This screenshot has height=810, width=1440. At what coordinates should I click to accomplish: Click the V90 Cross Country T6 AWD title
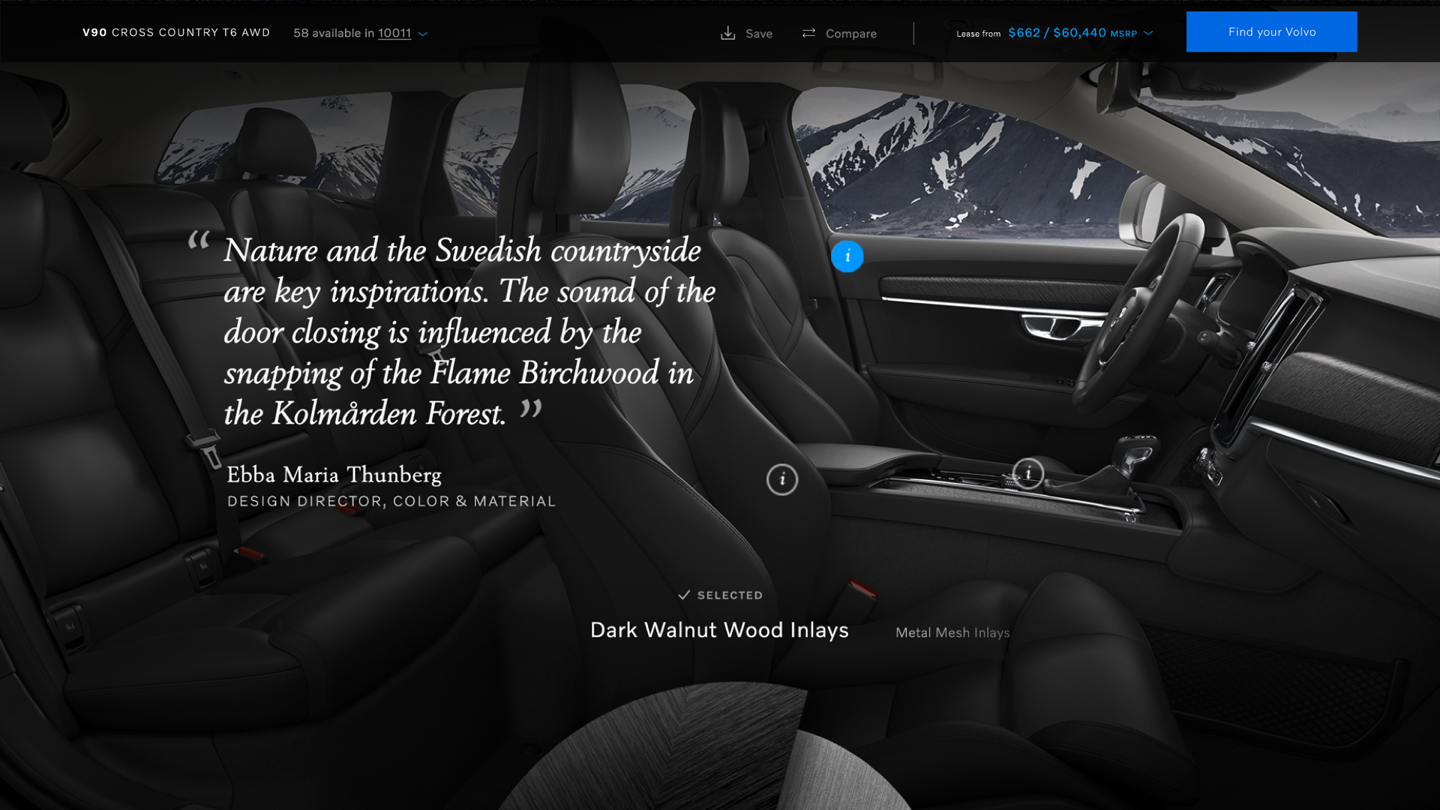(176, 32)
